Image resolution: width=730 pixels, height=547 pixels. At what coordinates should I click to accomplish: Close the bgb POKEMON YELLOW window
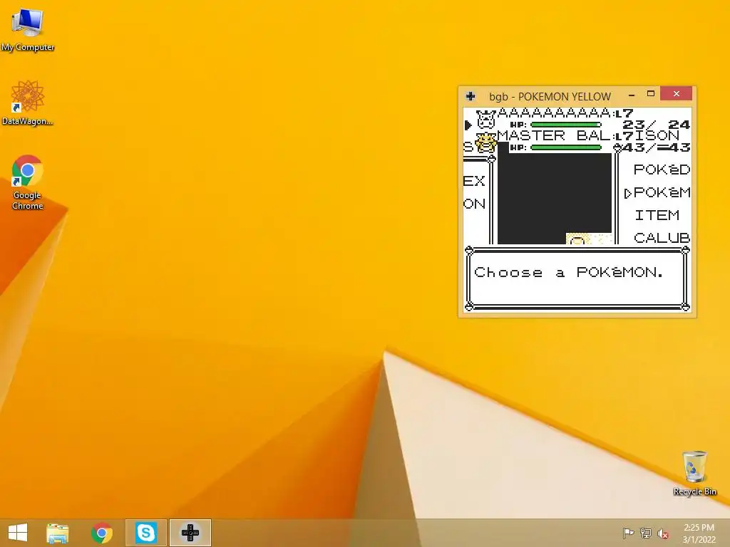[677, 94]
